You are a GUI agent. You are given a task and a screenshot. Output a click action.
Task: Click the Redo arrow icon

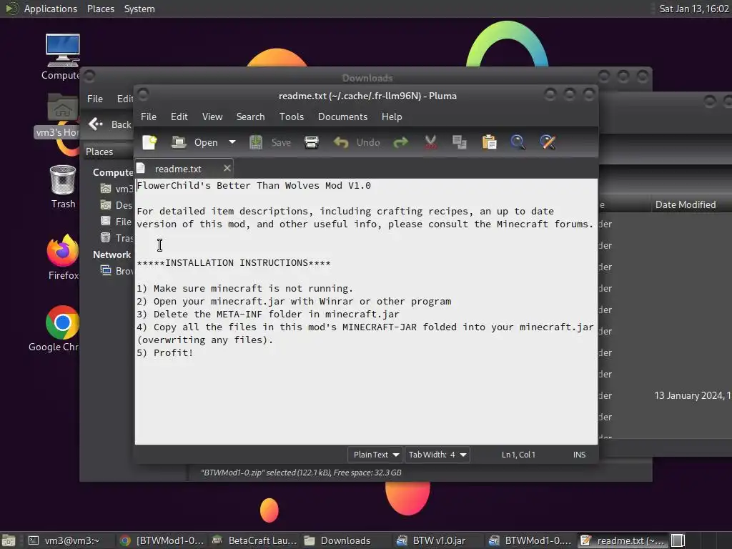pos(400,142)
